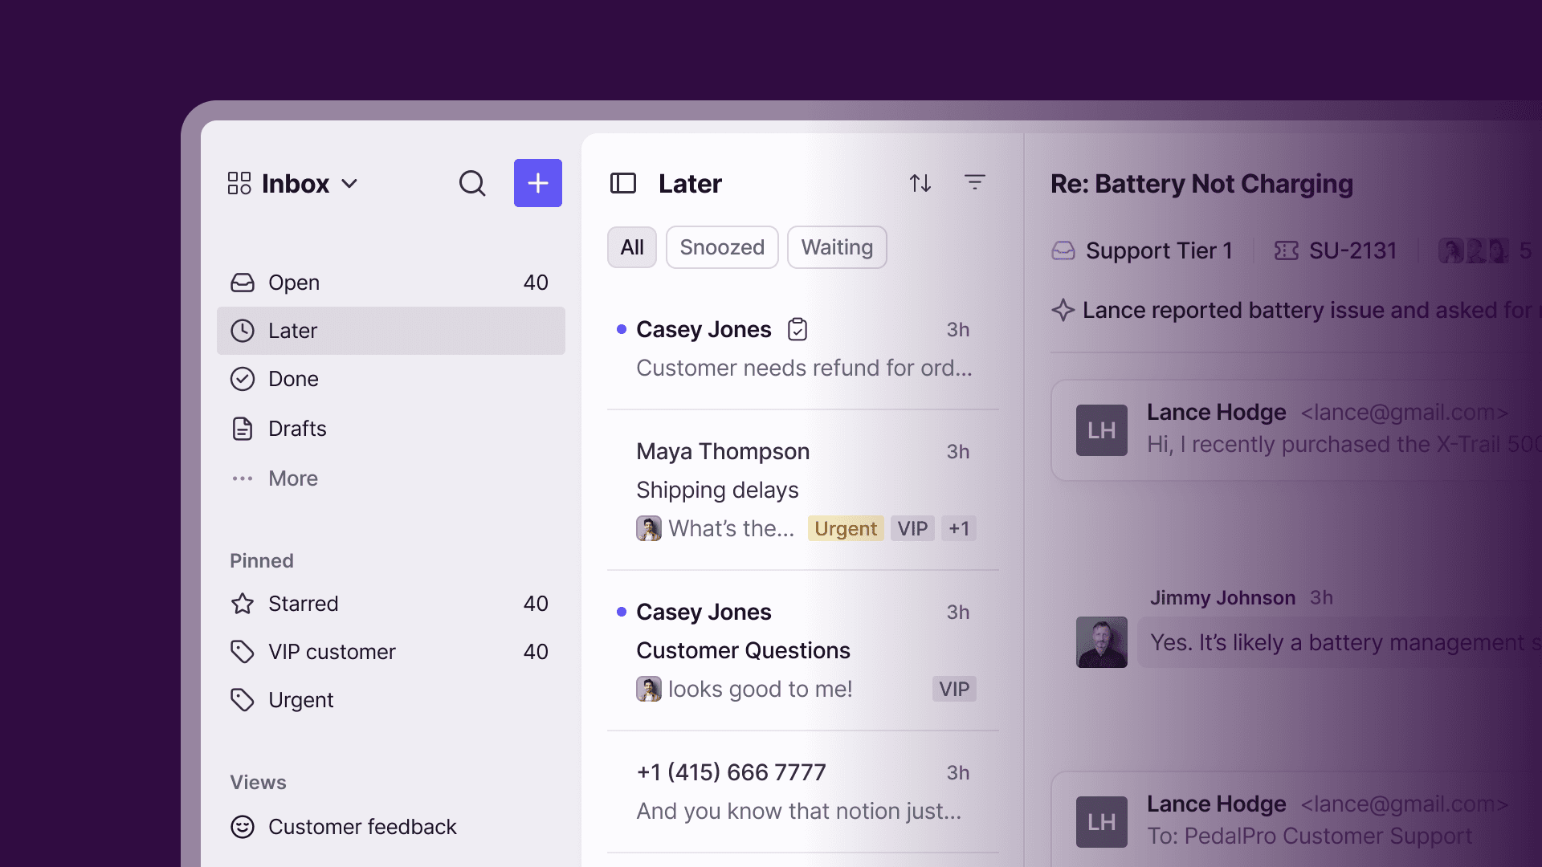Open Casey Jones refund conversation
This screenshot has width=1542, height=867.
(803, 349)
